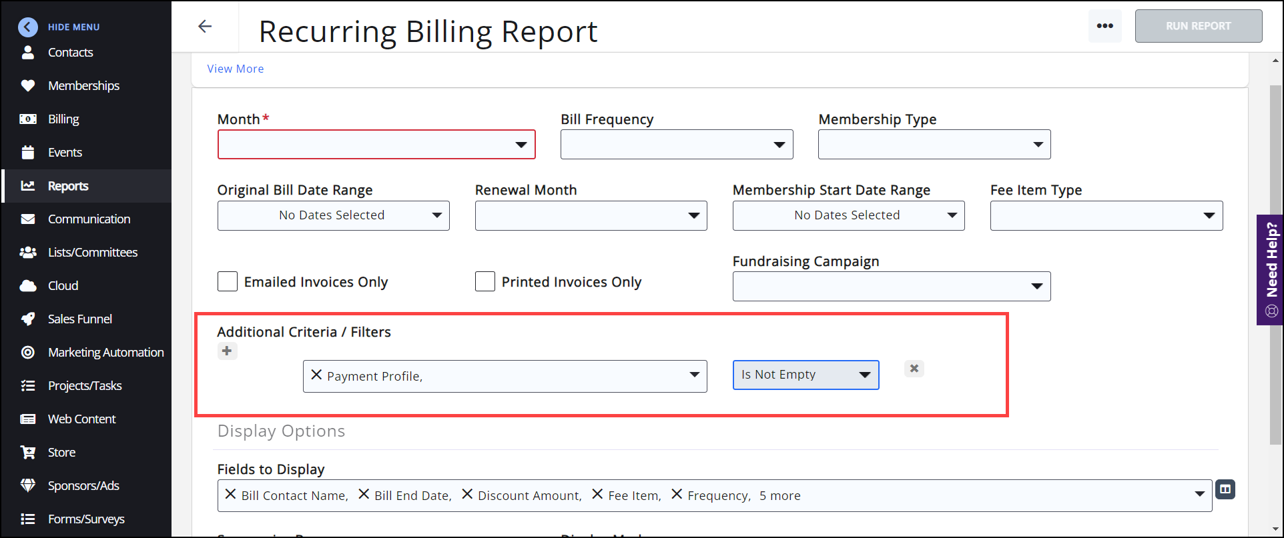Collapse sidebar with Hide Menu arrow
Screen dimensions: 1284x538
coord(28,27)
